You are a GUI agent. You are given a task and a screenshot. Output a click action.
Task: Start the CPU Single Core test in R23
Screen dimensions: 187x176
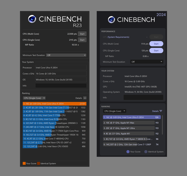click(82, 40)
